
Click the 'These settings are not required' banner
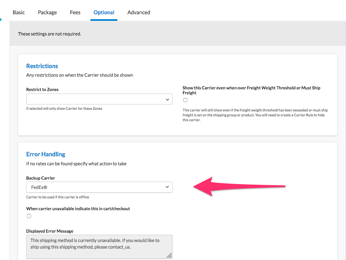point(49,34)
